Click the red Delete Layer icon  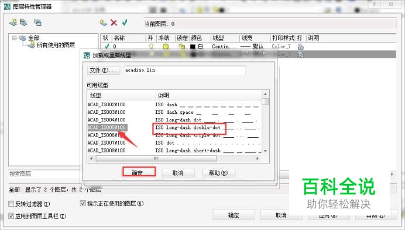[x=114, y=23]
